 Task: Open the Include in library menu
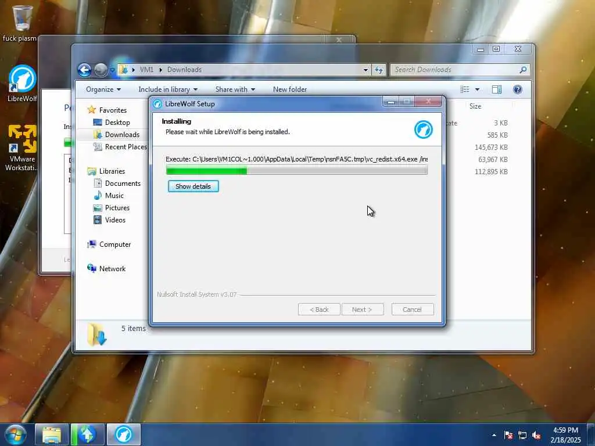pos(168,89)
